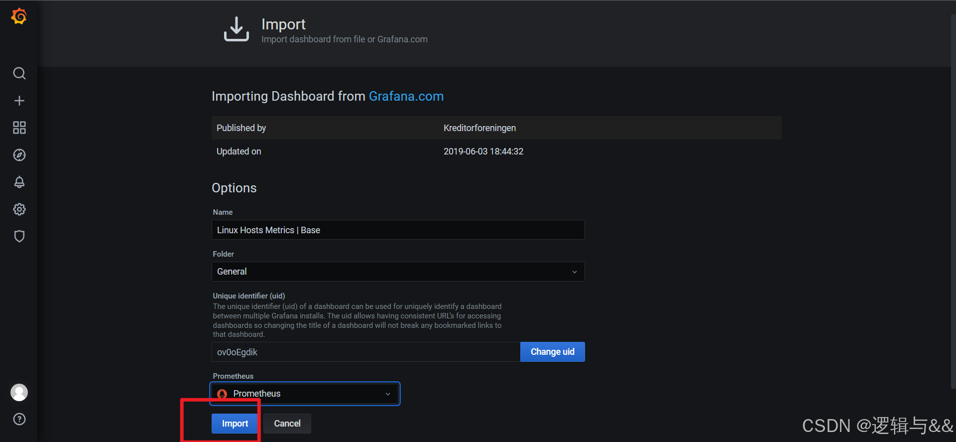Click the Folder dropdown chevron arrow
Image resolution: width=956 pixels, height=442 pixels.
pos(574,272)
